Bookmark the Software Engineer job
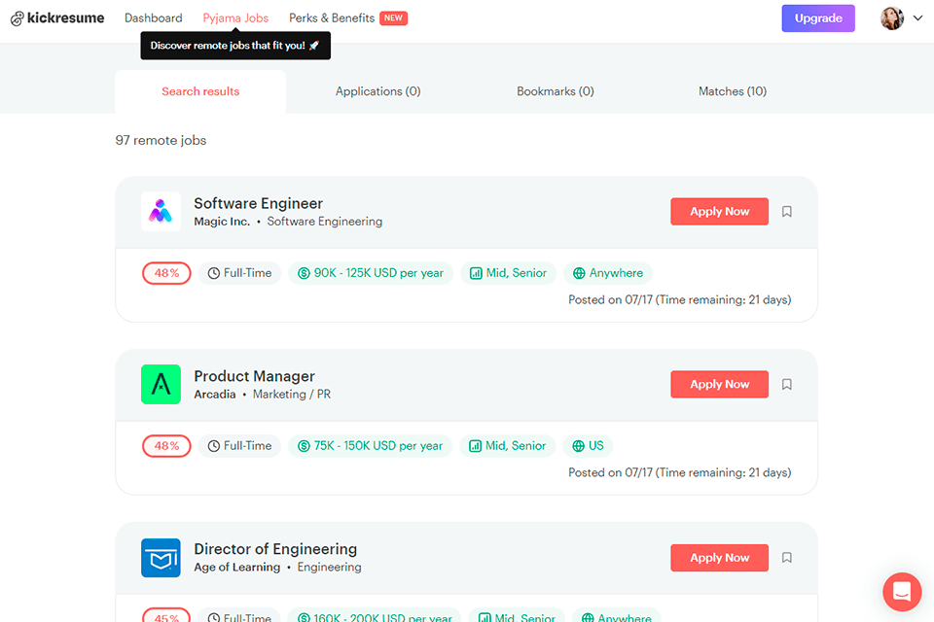934x622 pixels. pos(786,211)
